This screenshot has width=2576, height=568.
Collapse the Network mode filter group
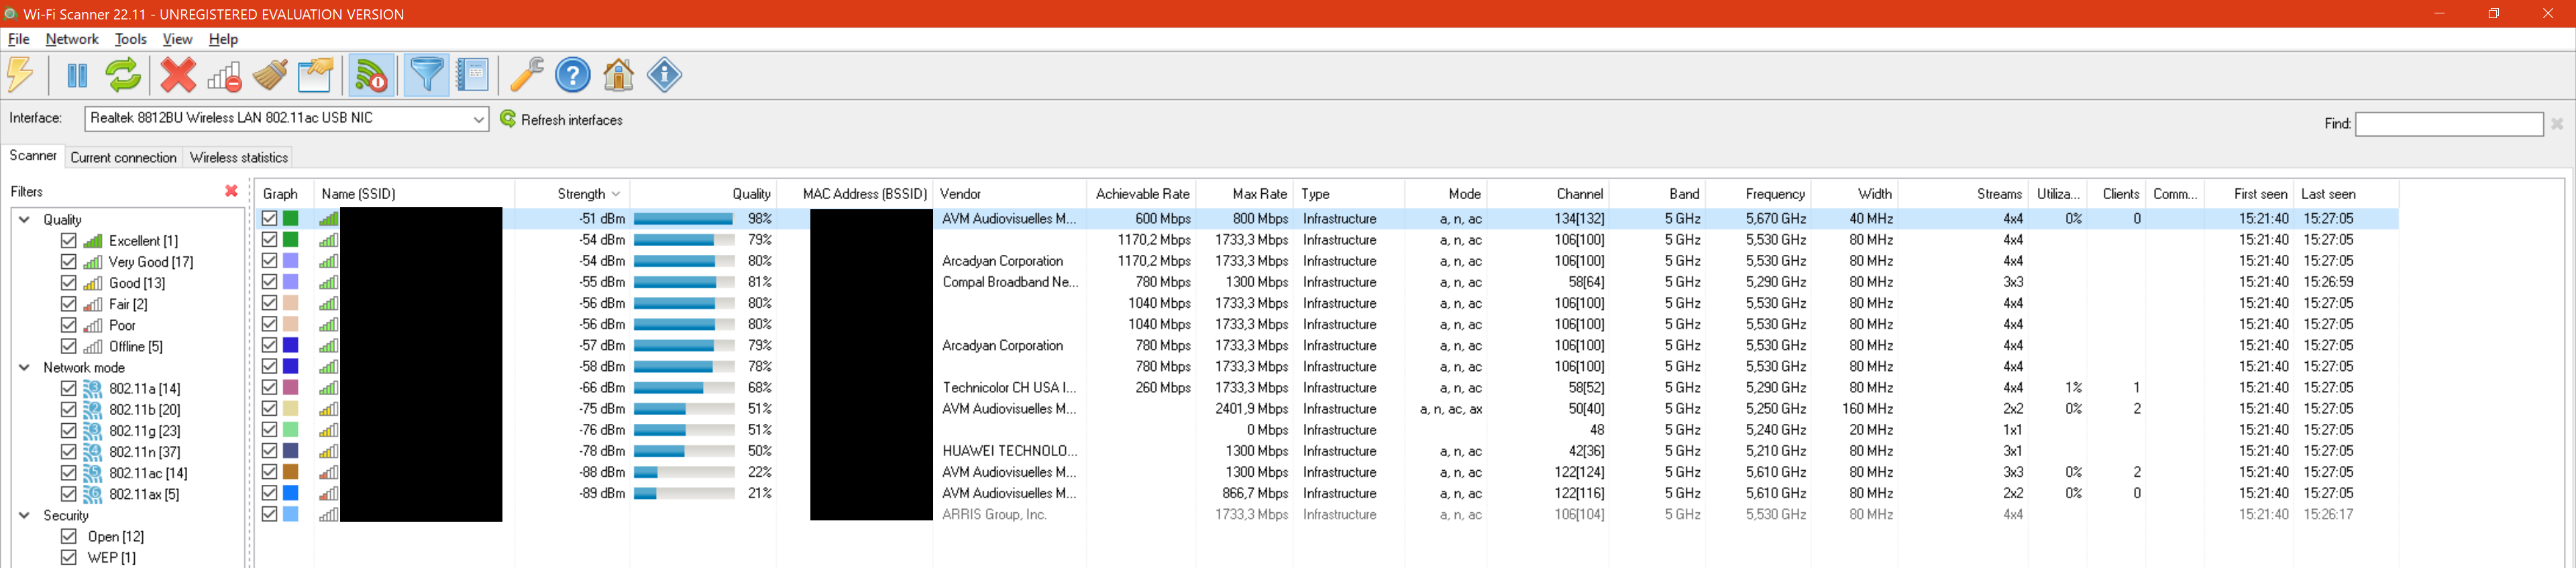click(25, 367)
